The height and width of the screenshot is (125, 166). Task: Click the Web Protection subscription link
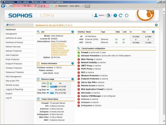pyautogui.click(x=58, y=48)
